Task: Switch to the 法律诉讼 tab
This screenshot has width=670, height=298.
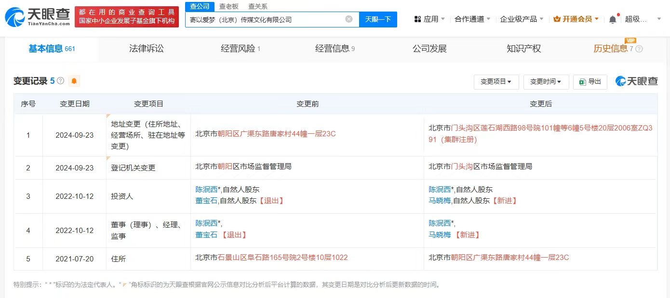Action: [x=147, y=49]
